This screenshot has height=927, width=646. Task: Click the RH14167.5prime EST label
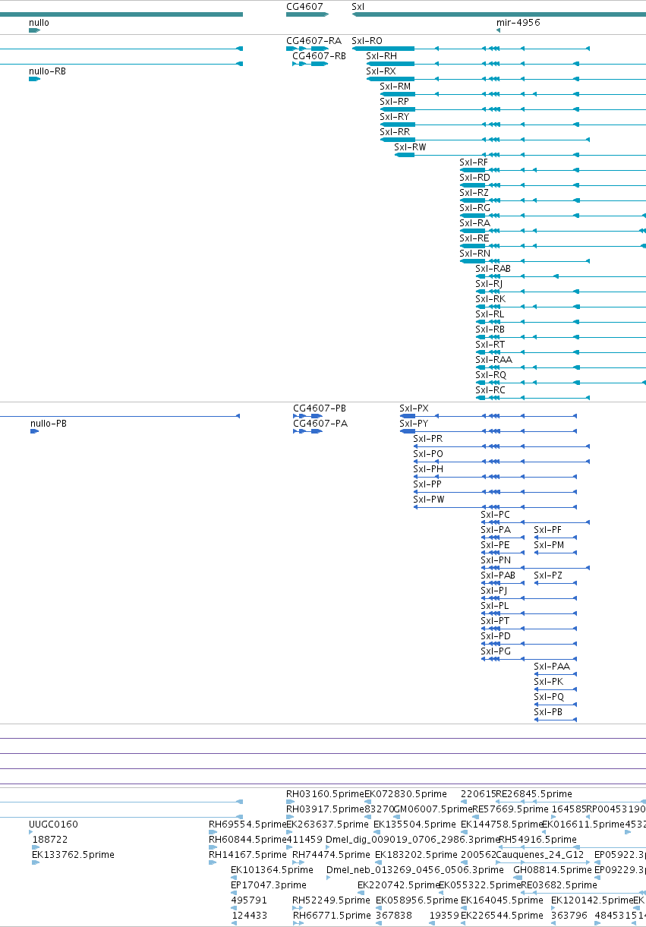point(247,854)
